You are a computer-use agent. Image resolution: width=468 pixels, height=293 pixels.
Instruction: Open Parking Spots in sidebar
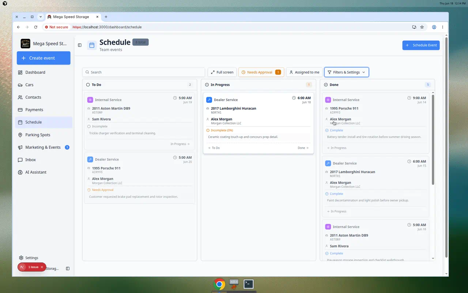click(x=44, y=135)
